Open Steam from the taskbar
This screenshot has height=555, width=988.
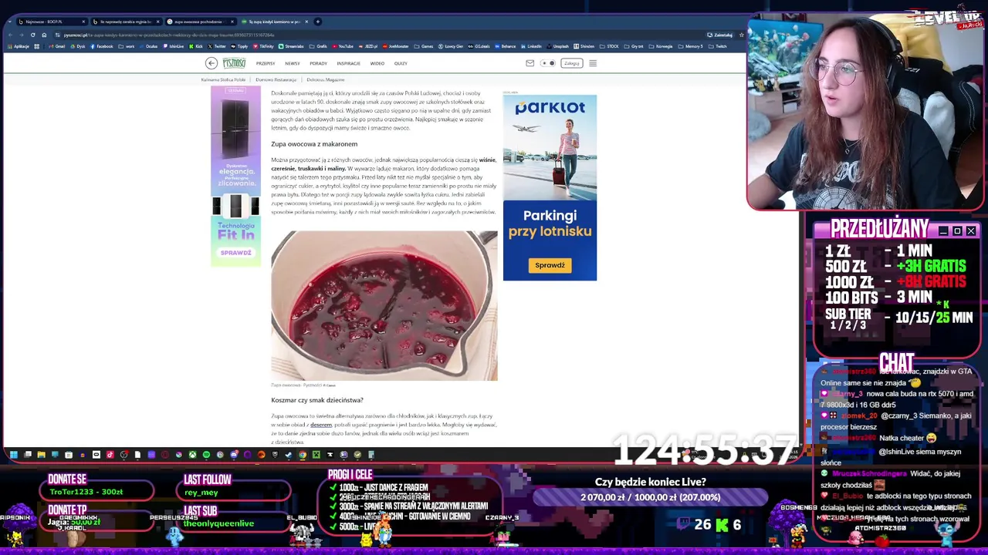[x=289, y=455]
